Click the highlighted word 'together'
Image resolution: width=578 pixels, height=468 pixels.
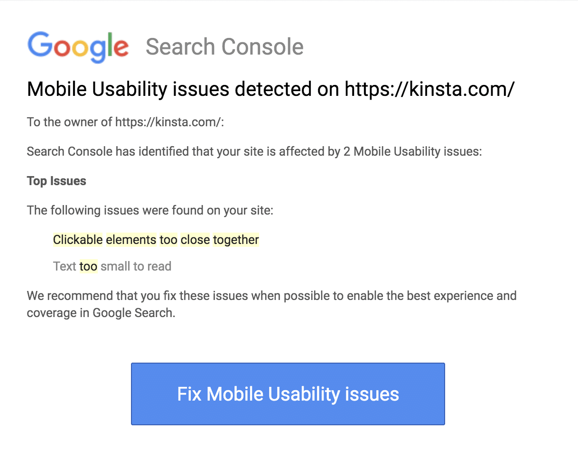236,240
